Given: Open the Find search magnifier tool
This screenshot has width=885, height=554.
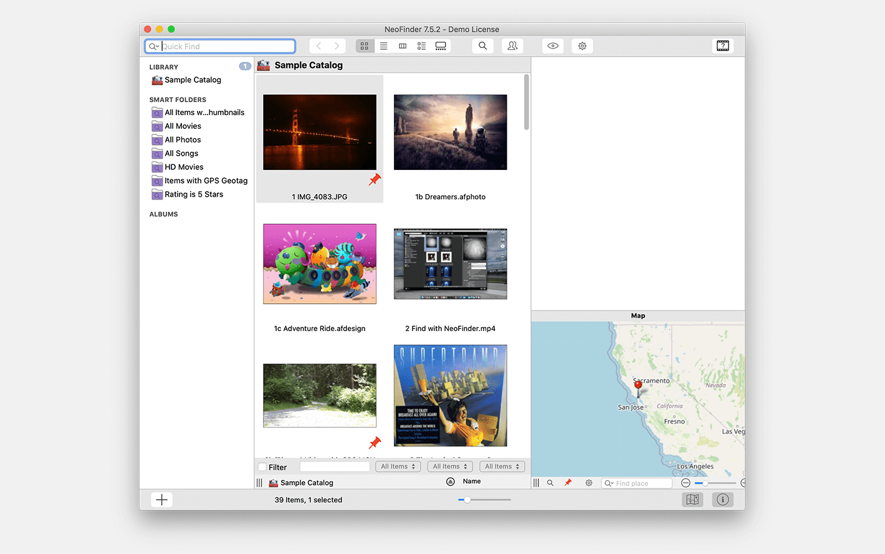Looking at the screenshot, I should point(482,46).
